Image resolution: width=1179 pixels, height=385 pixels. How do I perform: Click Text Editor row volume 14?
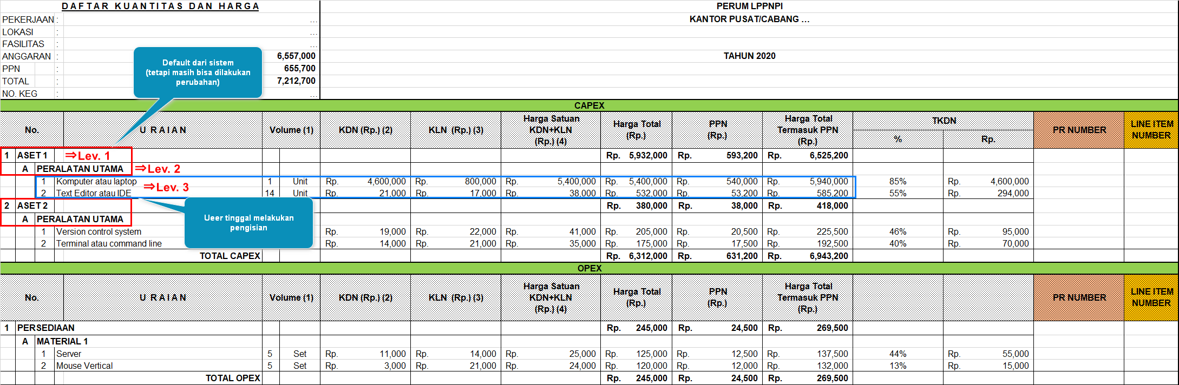point(270,193)
